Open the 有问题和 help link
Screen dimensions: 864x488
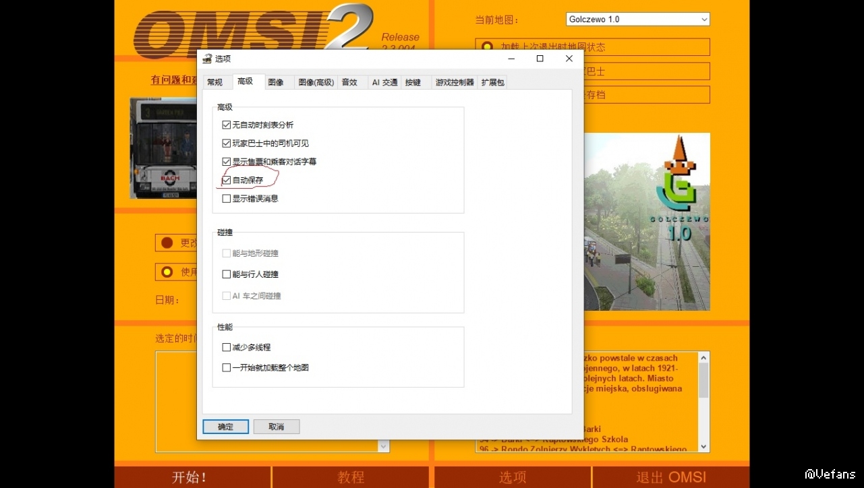pyautogui.click(x=174, y=80)
